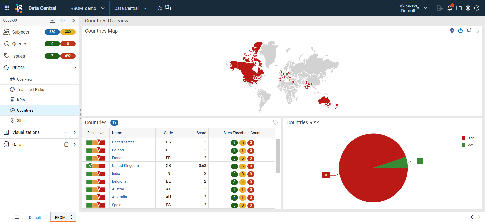Screen dimensions: 485x222
Task: Click the red 692 issues badge
Action: pyautogui.click(x=68, y=56)
